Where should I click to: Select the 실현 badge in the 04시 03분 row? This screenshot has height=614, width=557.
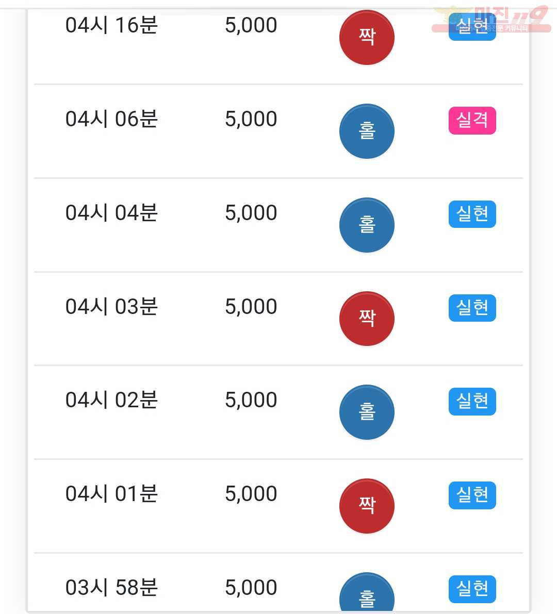[x=472, y=308]
